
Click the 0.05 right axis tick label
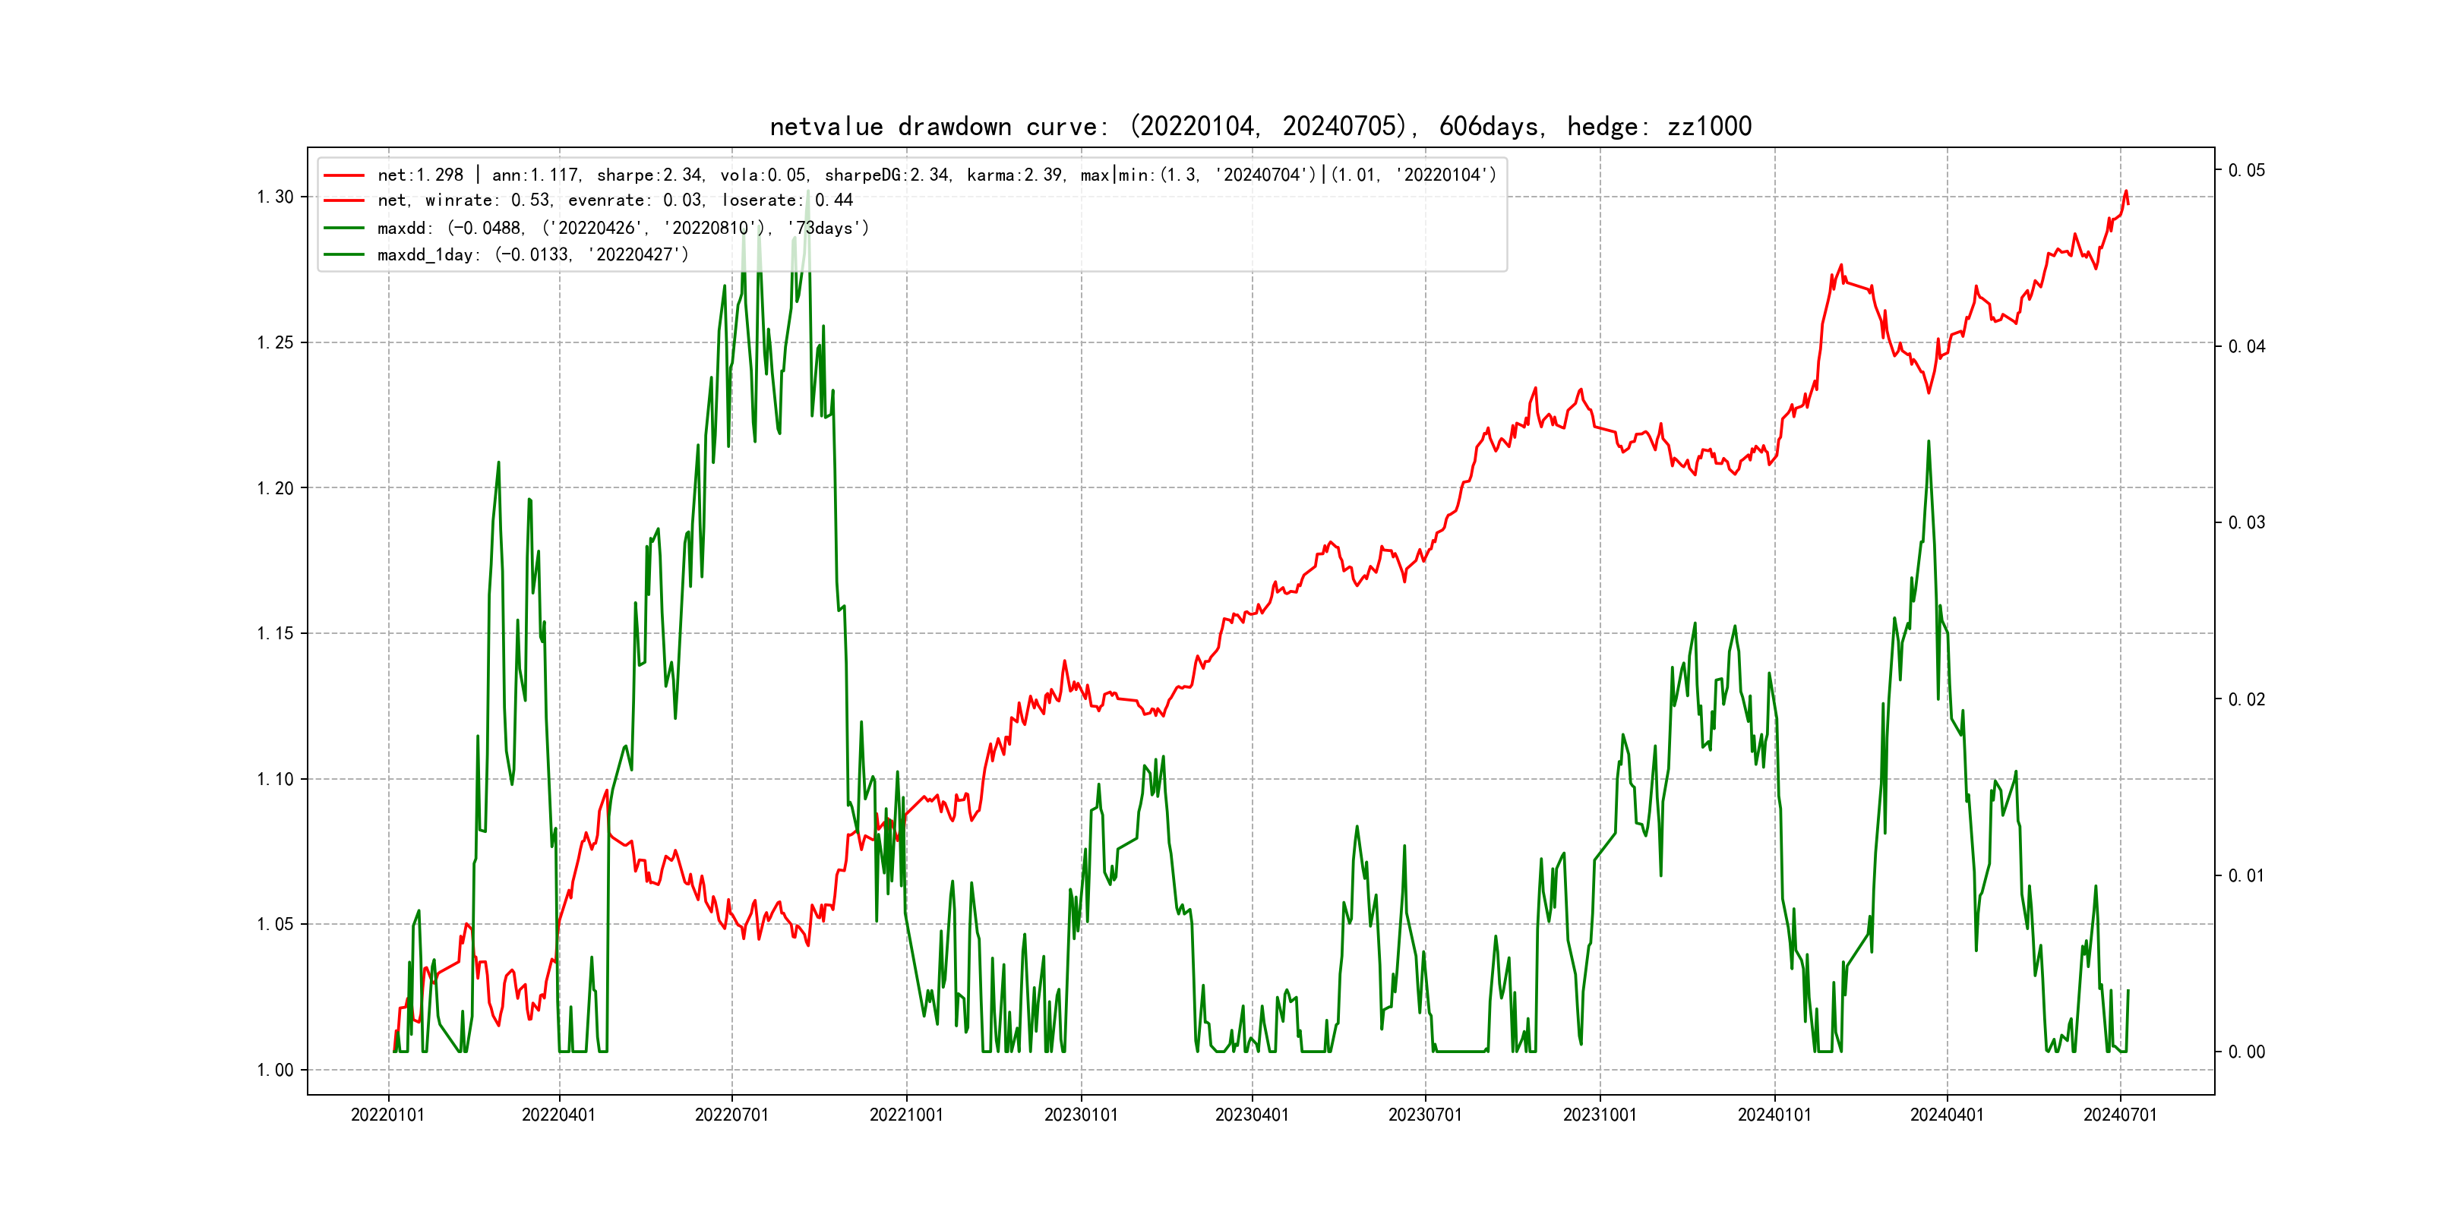pyautogui.click(x=2246, y=171)
